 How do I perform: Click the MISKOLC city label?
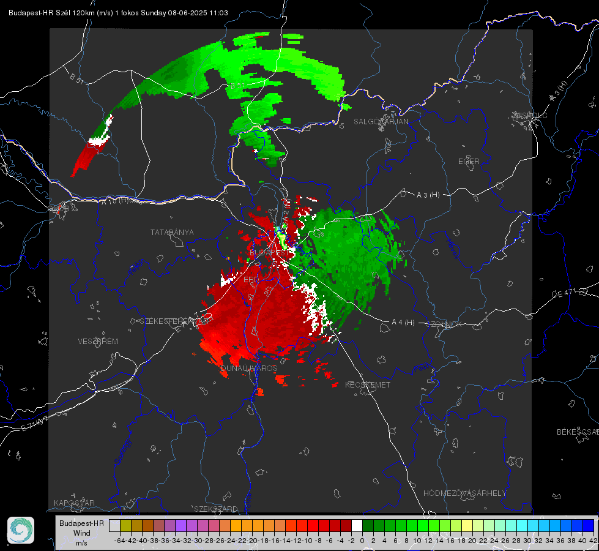[530, 115]
